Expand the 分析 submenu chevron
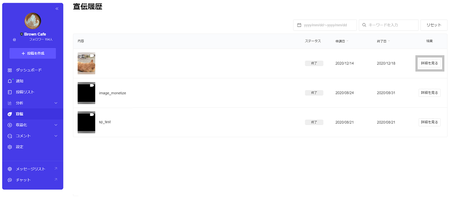The height and width of the screenshot is (202, 453). click(56, 103)
